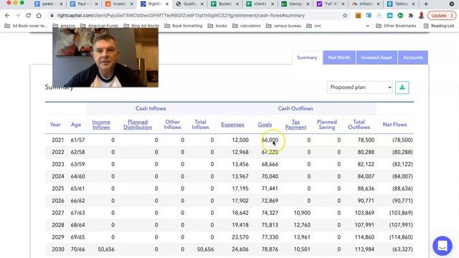Open the Tax Payment column link

pos(295,125)
